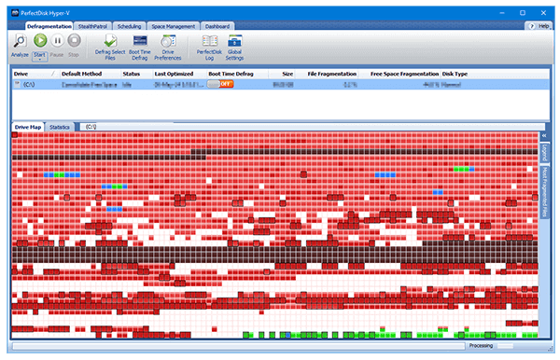
Task: Toggle Boot Time Defrag OFF switch
Action: pyautogui.click(x=220, y=84)
